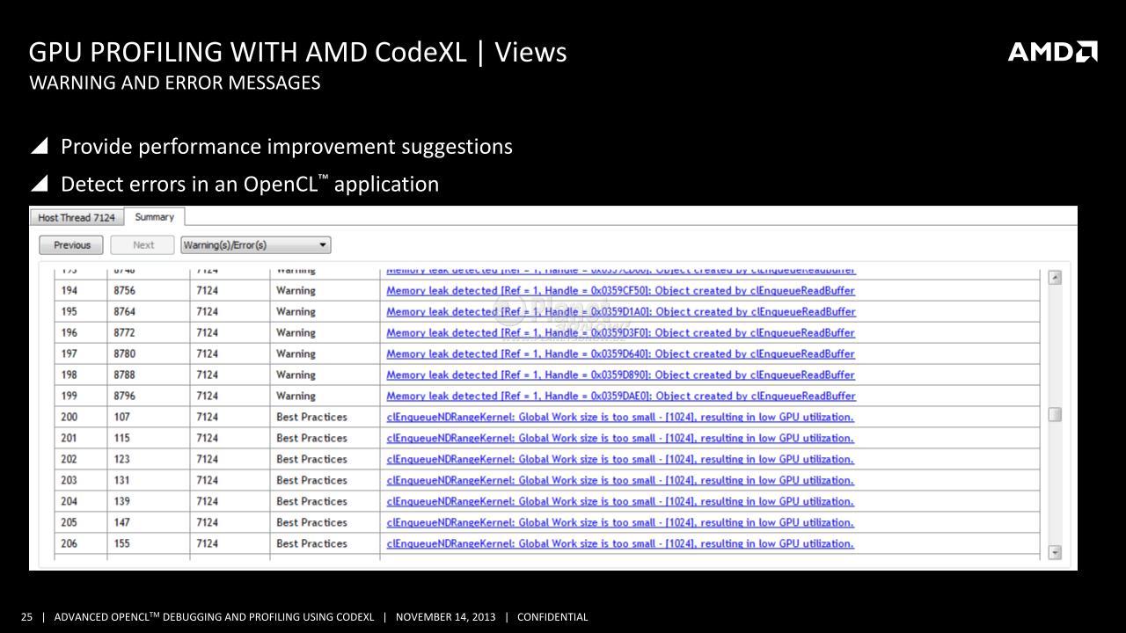Open Global Work size link in row 206
The width and height of the screenshot is (1126, 633).
(620, 543)
